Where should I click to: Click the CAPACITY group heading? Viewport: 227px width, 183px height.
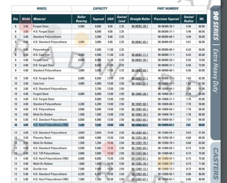[x=100, y=9]
